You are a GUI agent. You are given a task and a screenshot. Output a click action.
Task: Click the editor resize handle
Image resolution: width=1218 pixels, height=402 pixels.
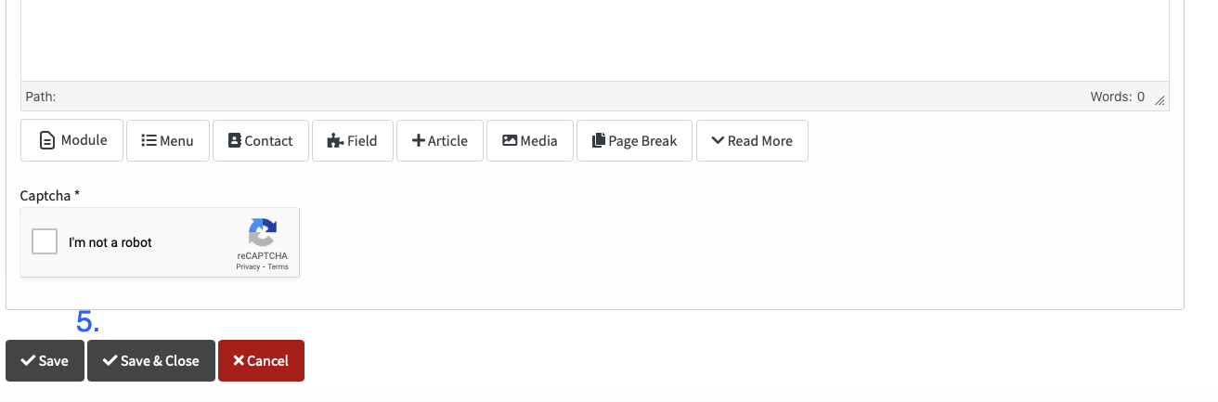pos(1160,99)
